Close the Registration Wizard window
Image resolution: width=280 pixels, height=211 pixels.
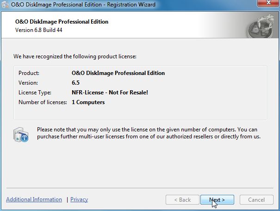coord(268,3)
